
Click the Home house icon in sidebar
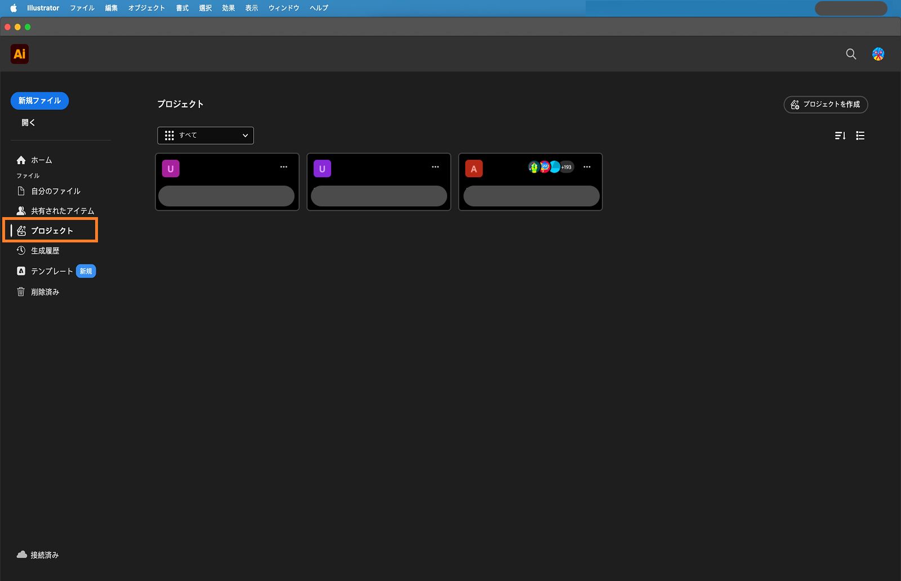pos(21,160)
